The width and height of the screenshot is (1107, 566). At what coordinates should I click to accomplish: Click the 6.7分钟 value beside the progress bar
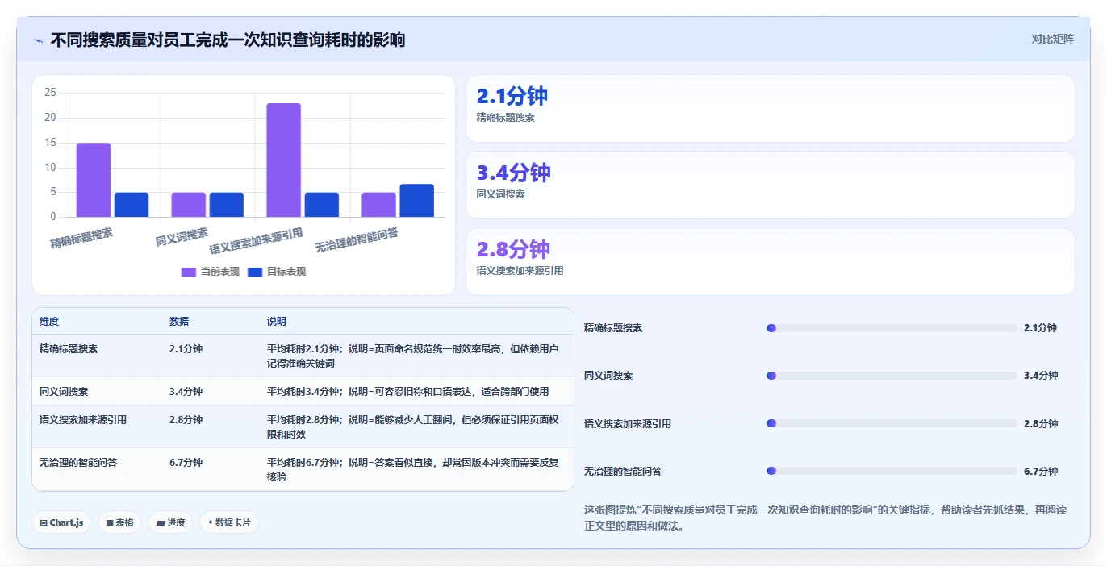(x=1041, y=471)
